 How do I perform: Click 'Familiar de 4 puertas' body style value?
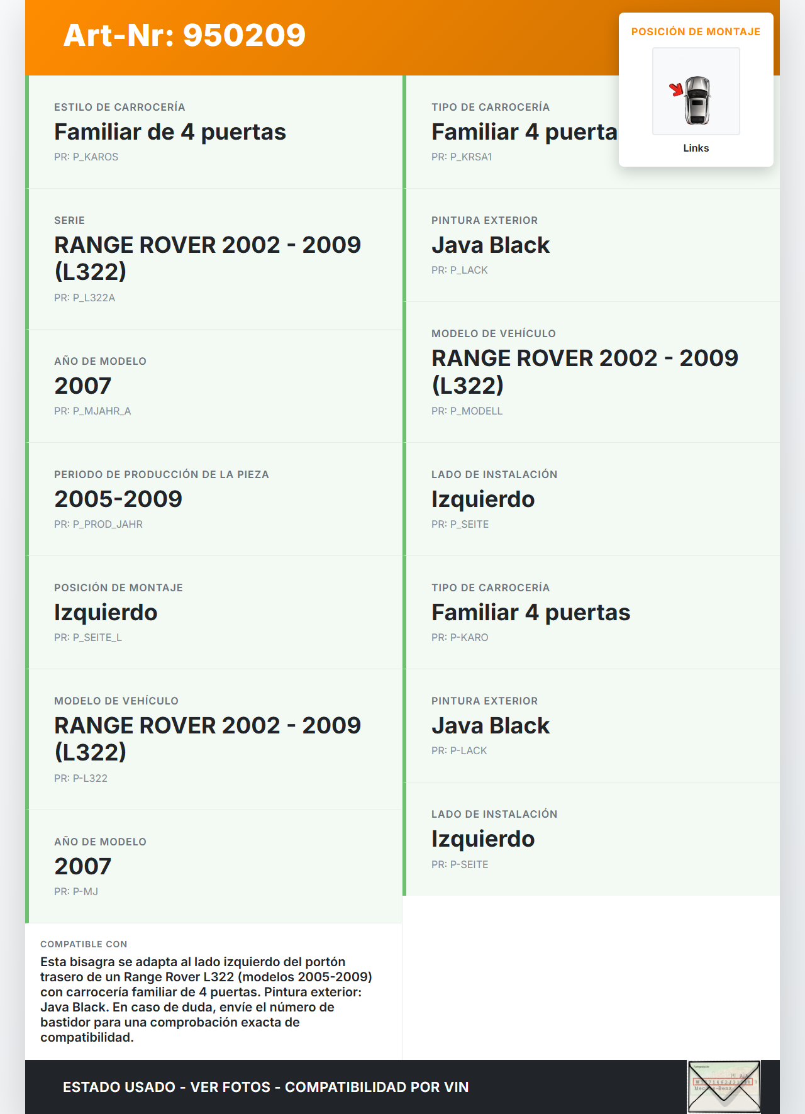170,132
